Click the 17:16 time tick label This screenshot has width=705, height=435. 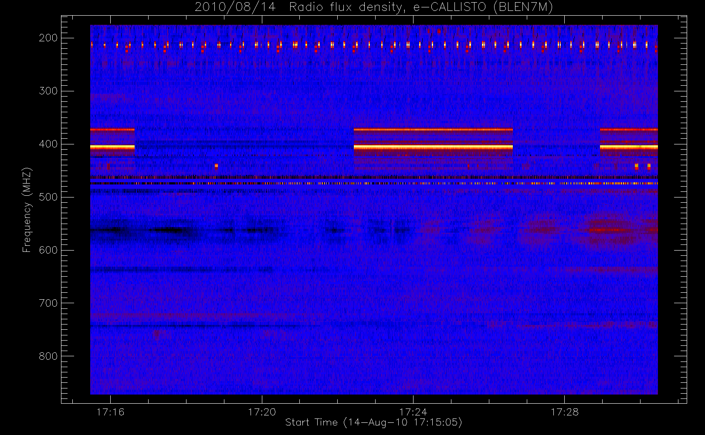tap(111, 412)
